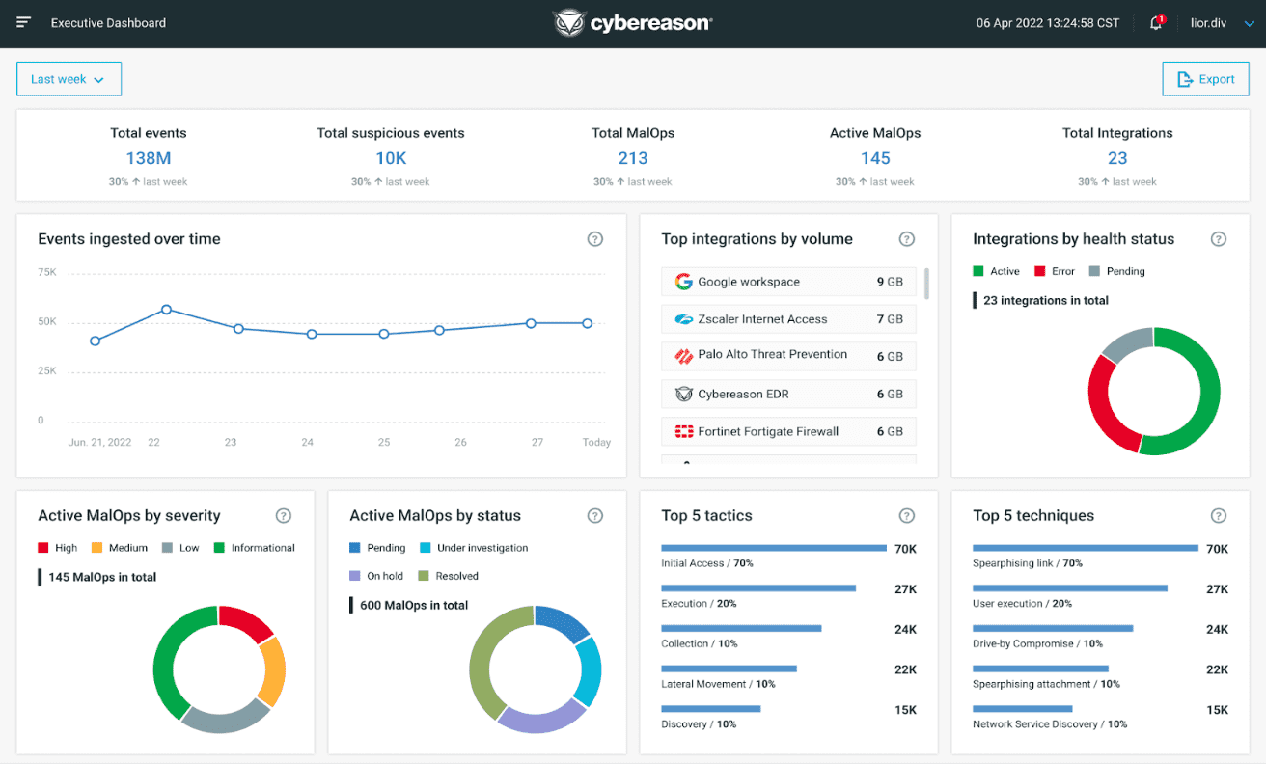Click the Total MalOps value 213
The image size is (1266, 764).
[632, 157]
